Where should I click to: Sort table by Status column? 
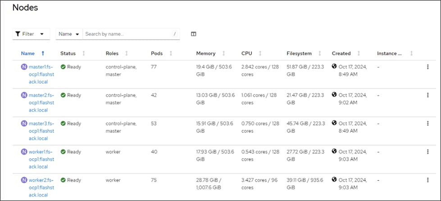coord(73,54)
